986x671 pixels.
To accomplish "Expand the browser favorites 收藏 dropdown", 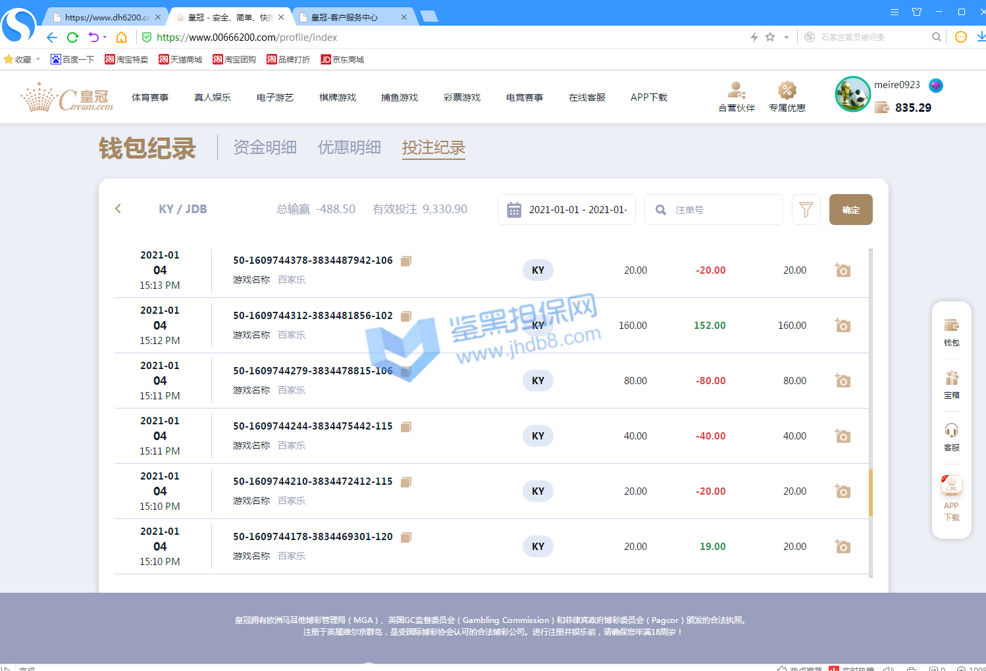I will tap(38, 59).
